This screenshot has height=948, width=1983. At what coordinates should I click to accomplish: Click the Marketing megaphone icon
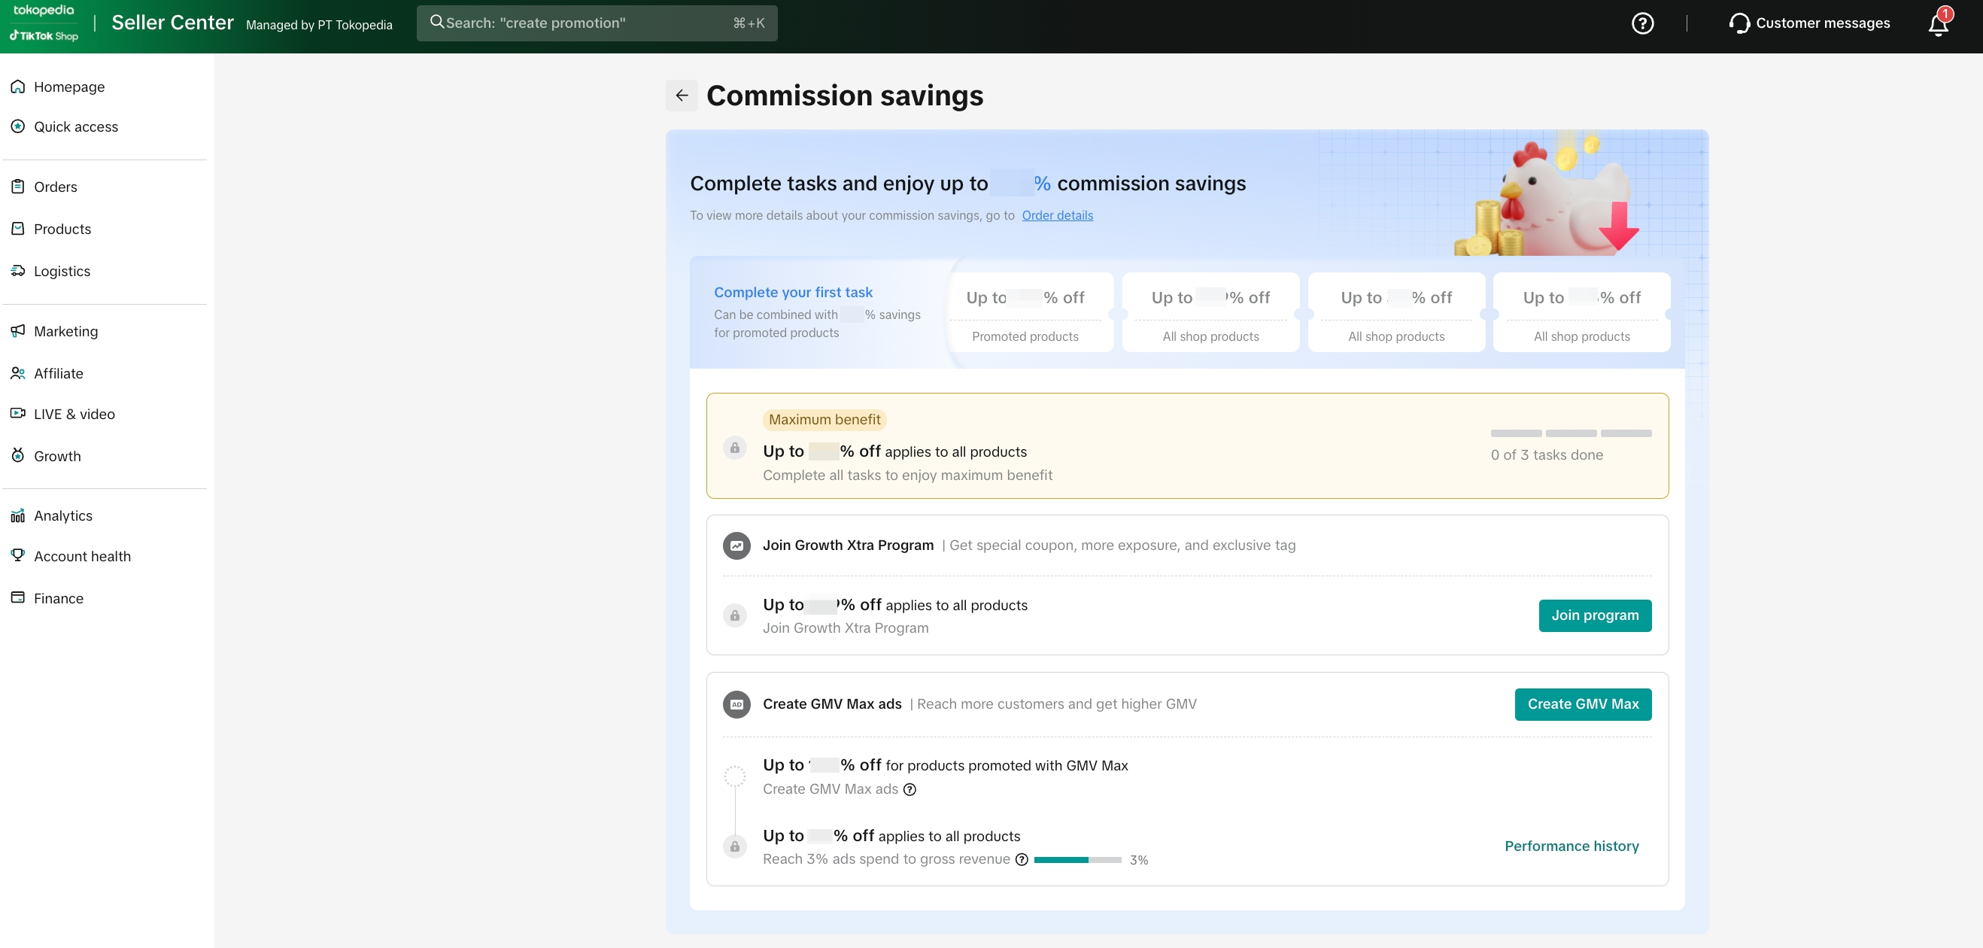click(18, 330)
